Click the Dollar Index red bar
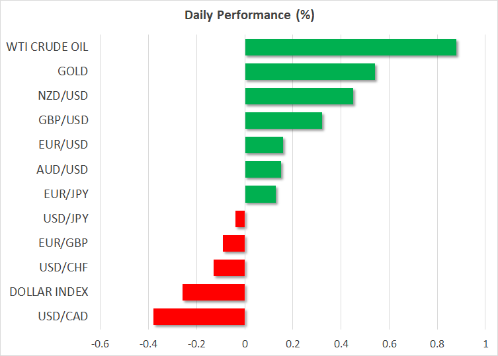This screenshot has height=356, width=498. click(x=214, y=292)
